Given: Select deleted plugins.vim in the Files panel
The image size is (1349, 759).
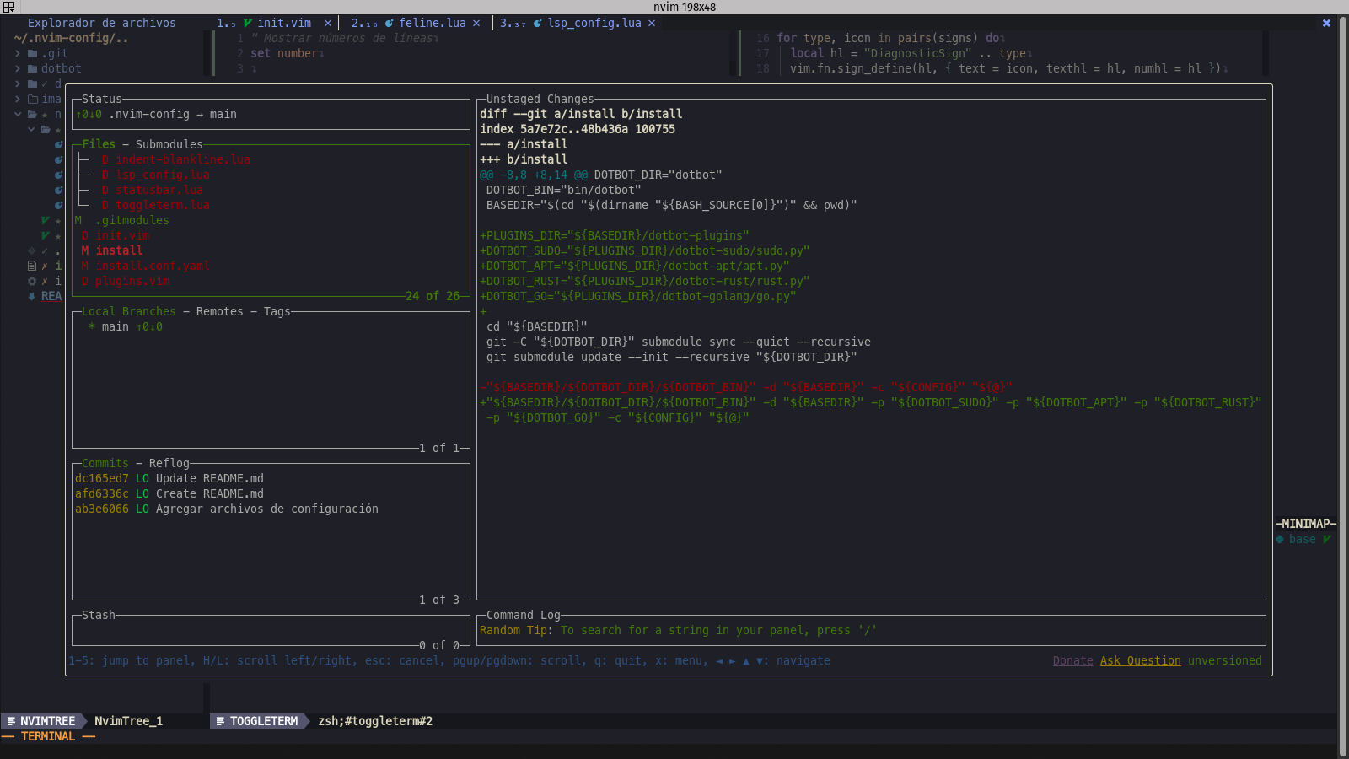Looking at the screenshot, I should (x=270, y=281).
